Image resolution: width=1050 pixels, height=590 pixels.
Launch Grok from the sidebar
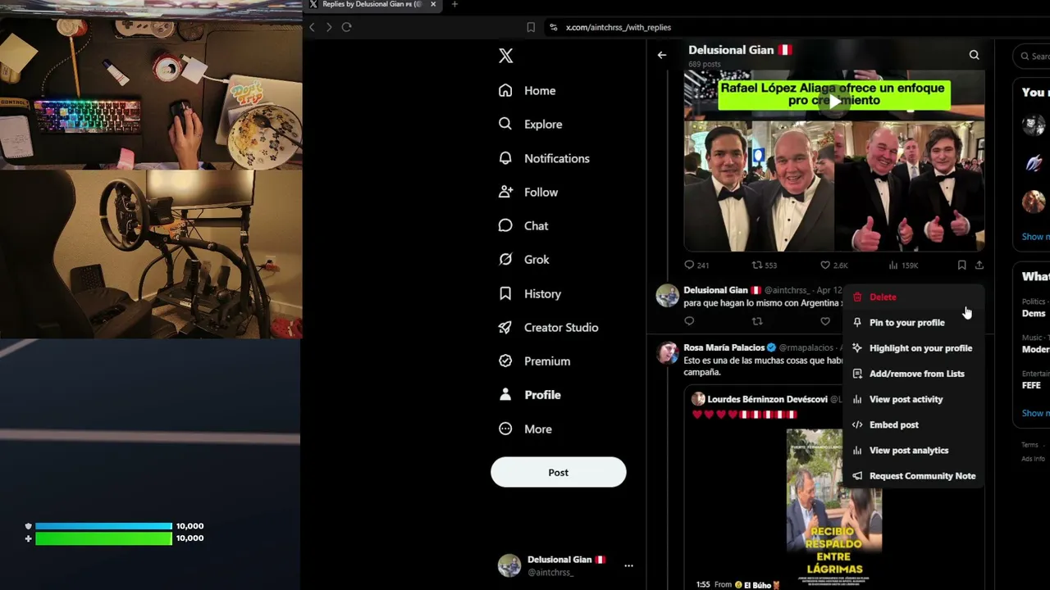point(524,260)
